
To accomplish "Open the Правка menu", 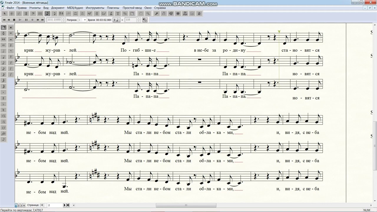I will pos(22,8).
